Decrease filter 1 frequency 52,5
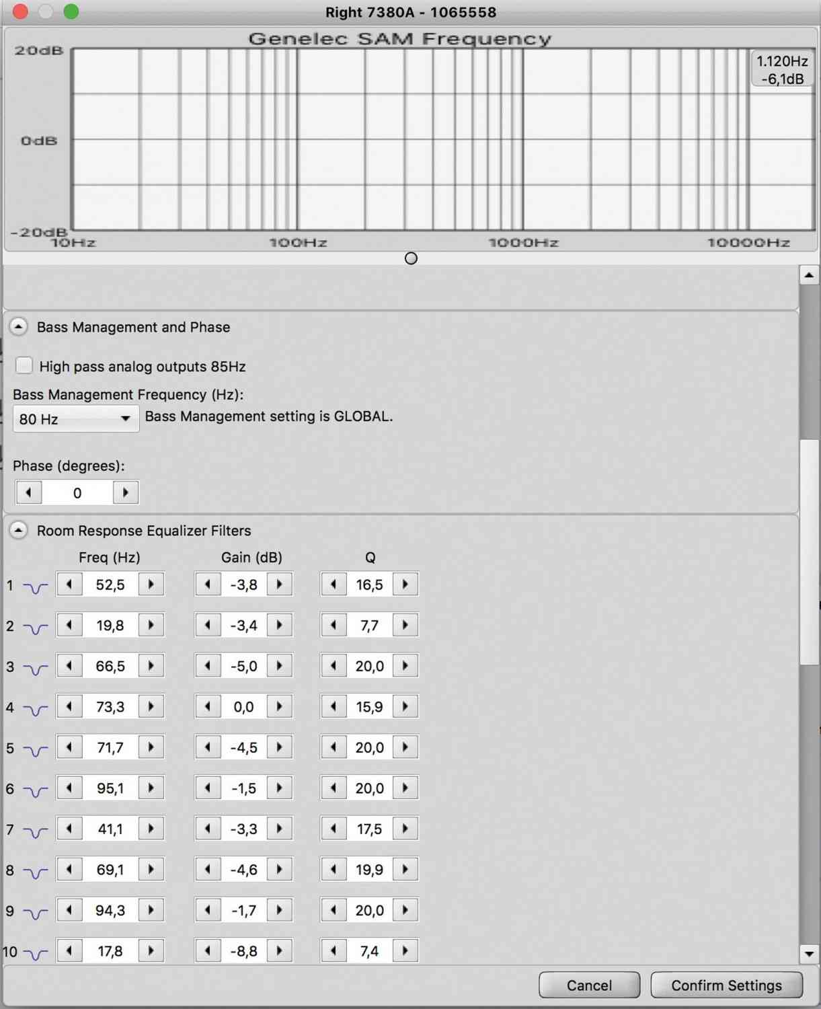This screenshot has height=1009, width=821. click(69, 584)
